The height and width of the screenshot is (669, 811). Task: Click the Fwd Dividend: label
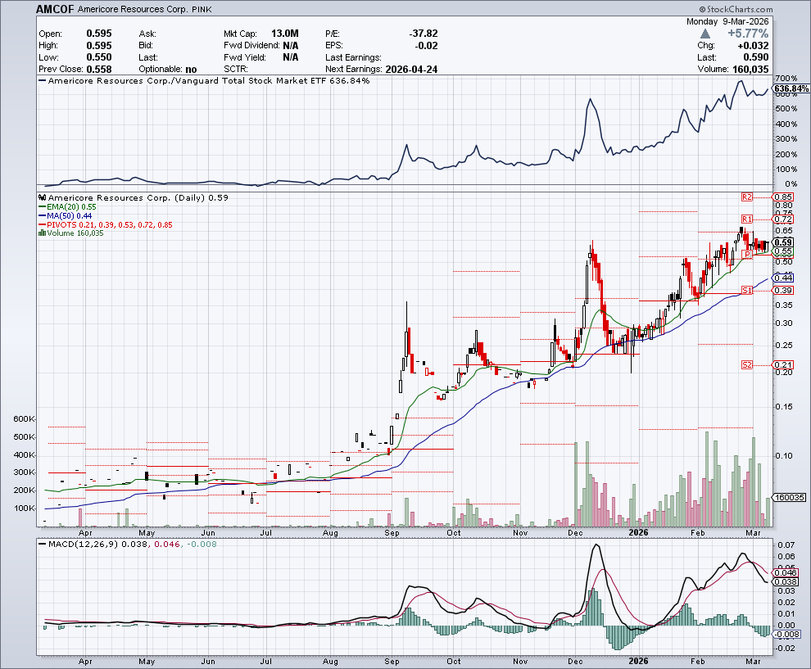[x=251, y=46]
